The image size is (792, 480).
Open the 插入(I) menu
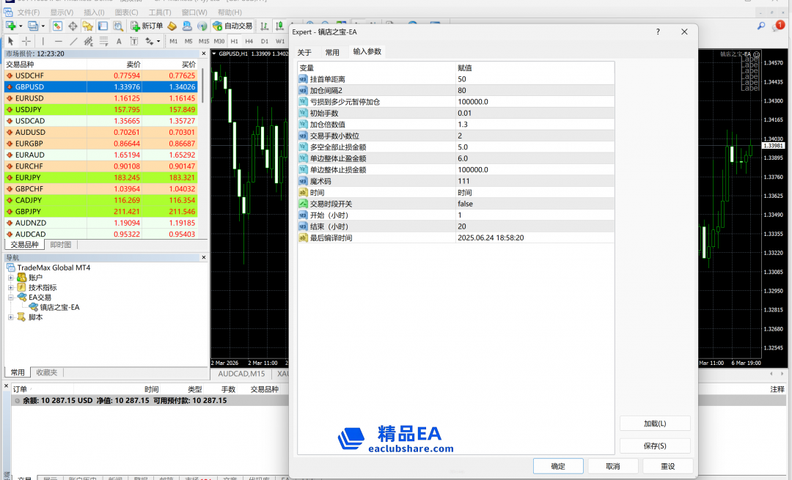[93, 12]
